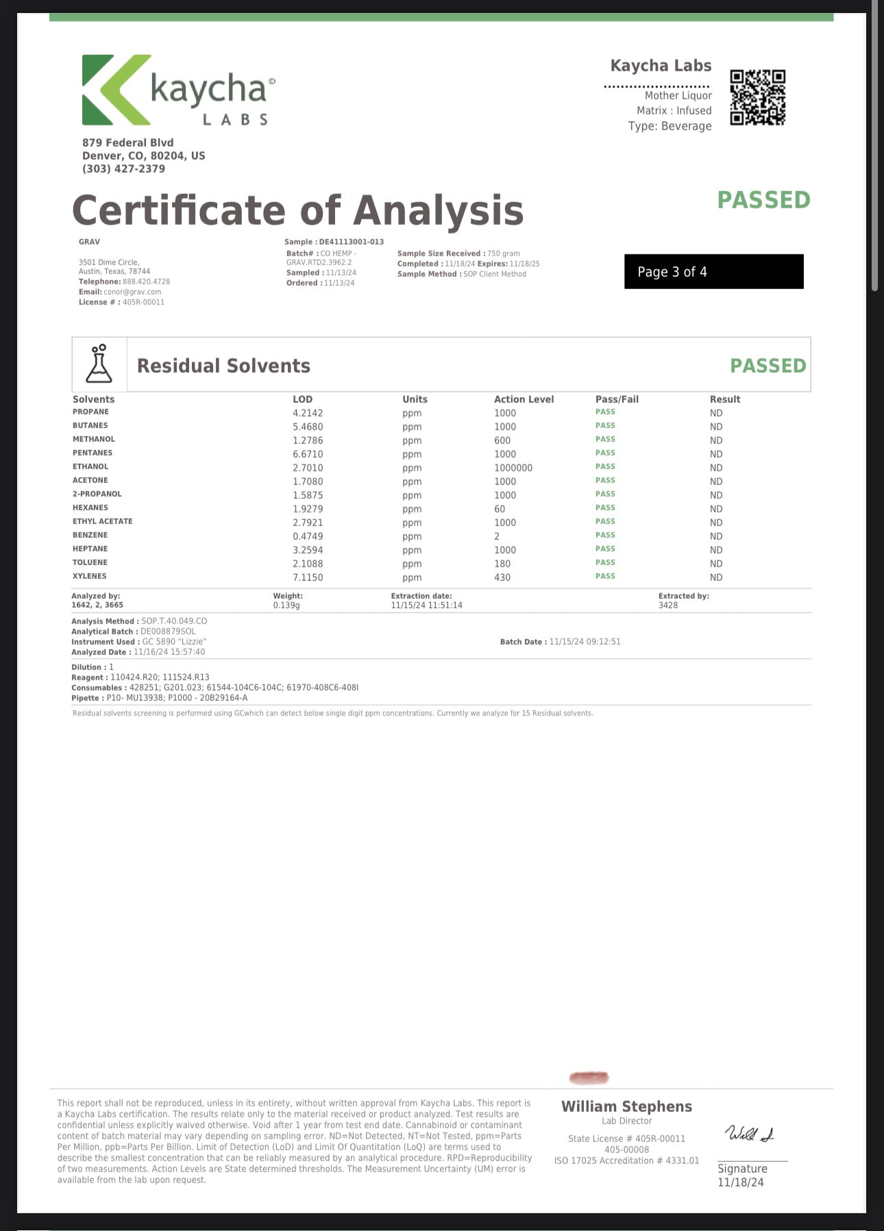Click the Analytical Batch DE008879SOL text

pos(134,632)
